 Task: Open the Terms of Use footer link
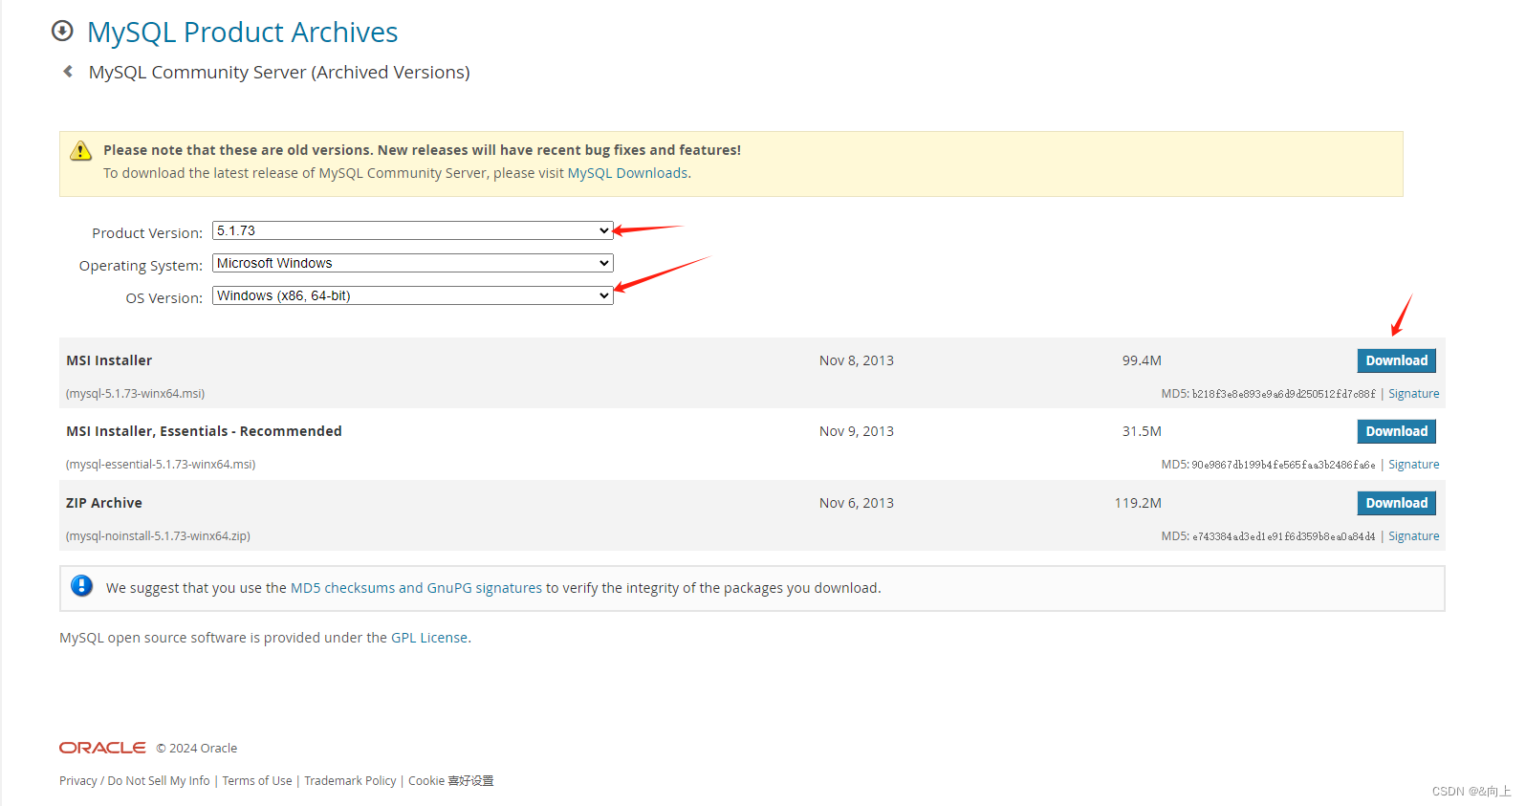[257, 781]
